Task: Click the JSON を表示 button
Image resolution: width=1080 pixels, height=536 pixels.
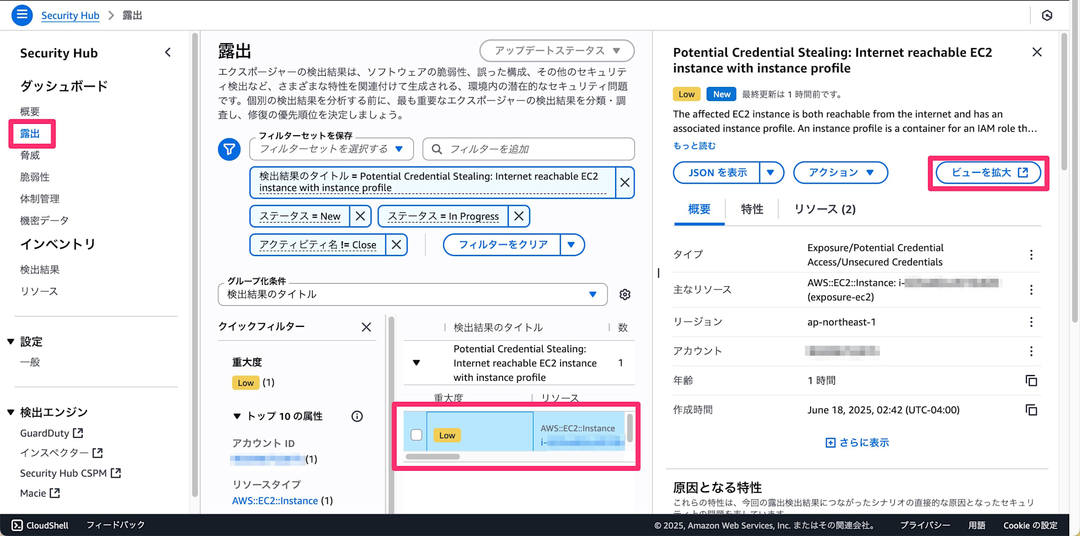Action: (717, 173)
